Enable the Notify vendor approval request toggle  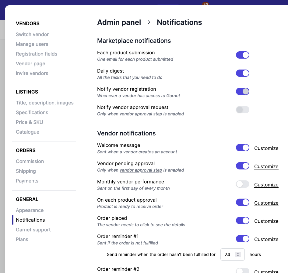(243, 110)
